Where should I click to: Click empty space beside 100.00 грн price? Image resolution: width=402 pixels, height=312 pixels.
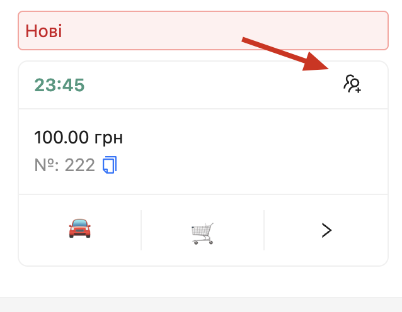pyautogui.click(x=254, y=138)
